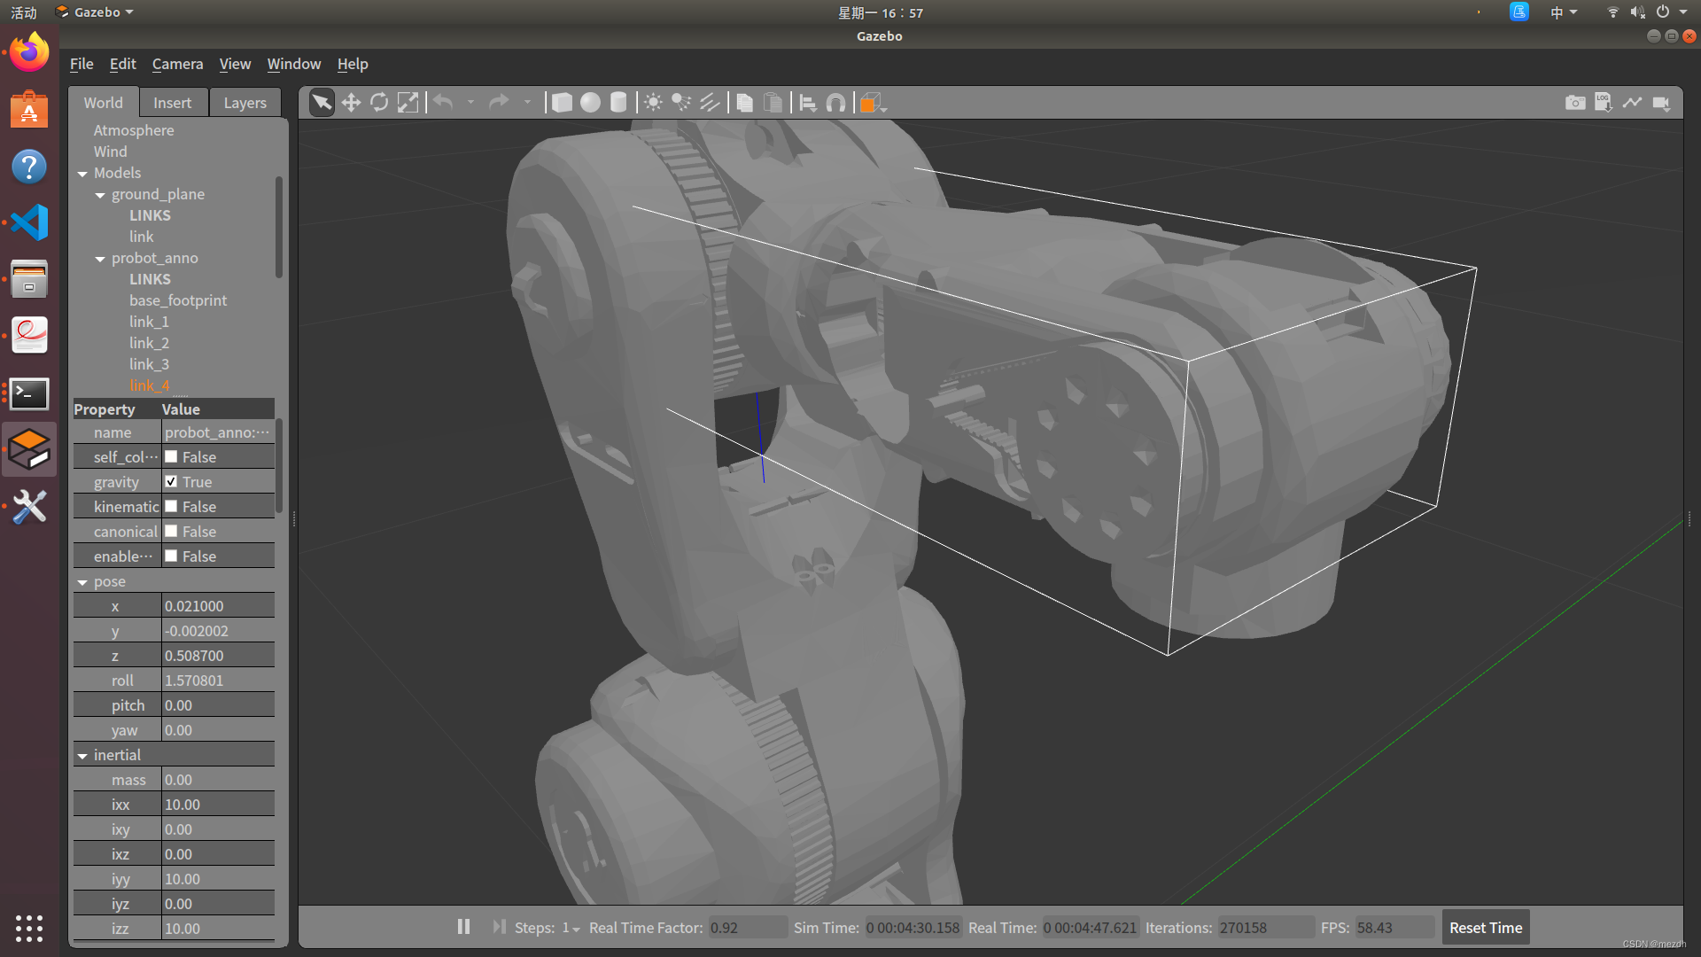Select the Translate mode tool
The height and width of the screenshot is (957, 1701).
(351, 103)
